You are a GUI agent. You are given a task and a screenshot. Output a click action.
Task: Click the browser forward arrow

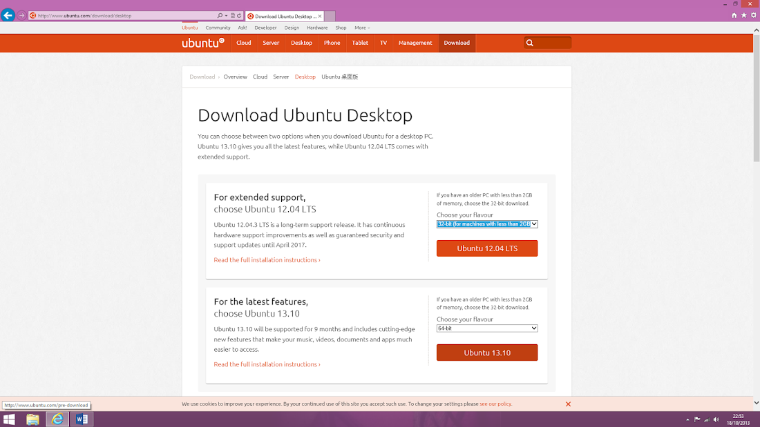point(21,15)
